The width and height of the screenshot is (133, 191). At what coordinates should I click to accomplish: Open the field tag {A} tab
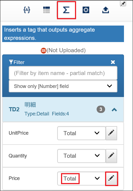27,10
